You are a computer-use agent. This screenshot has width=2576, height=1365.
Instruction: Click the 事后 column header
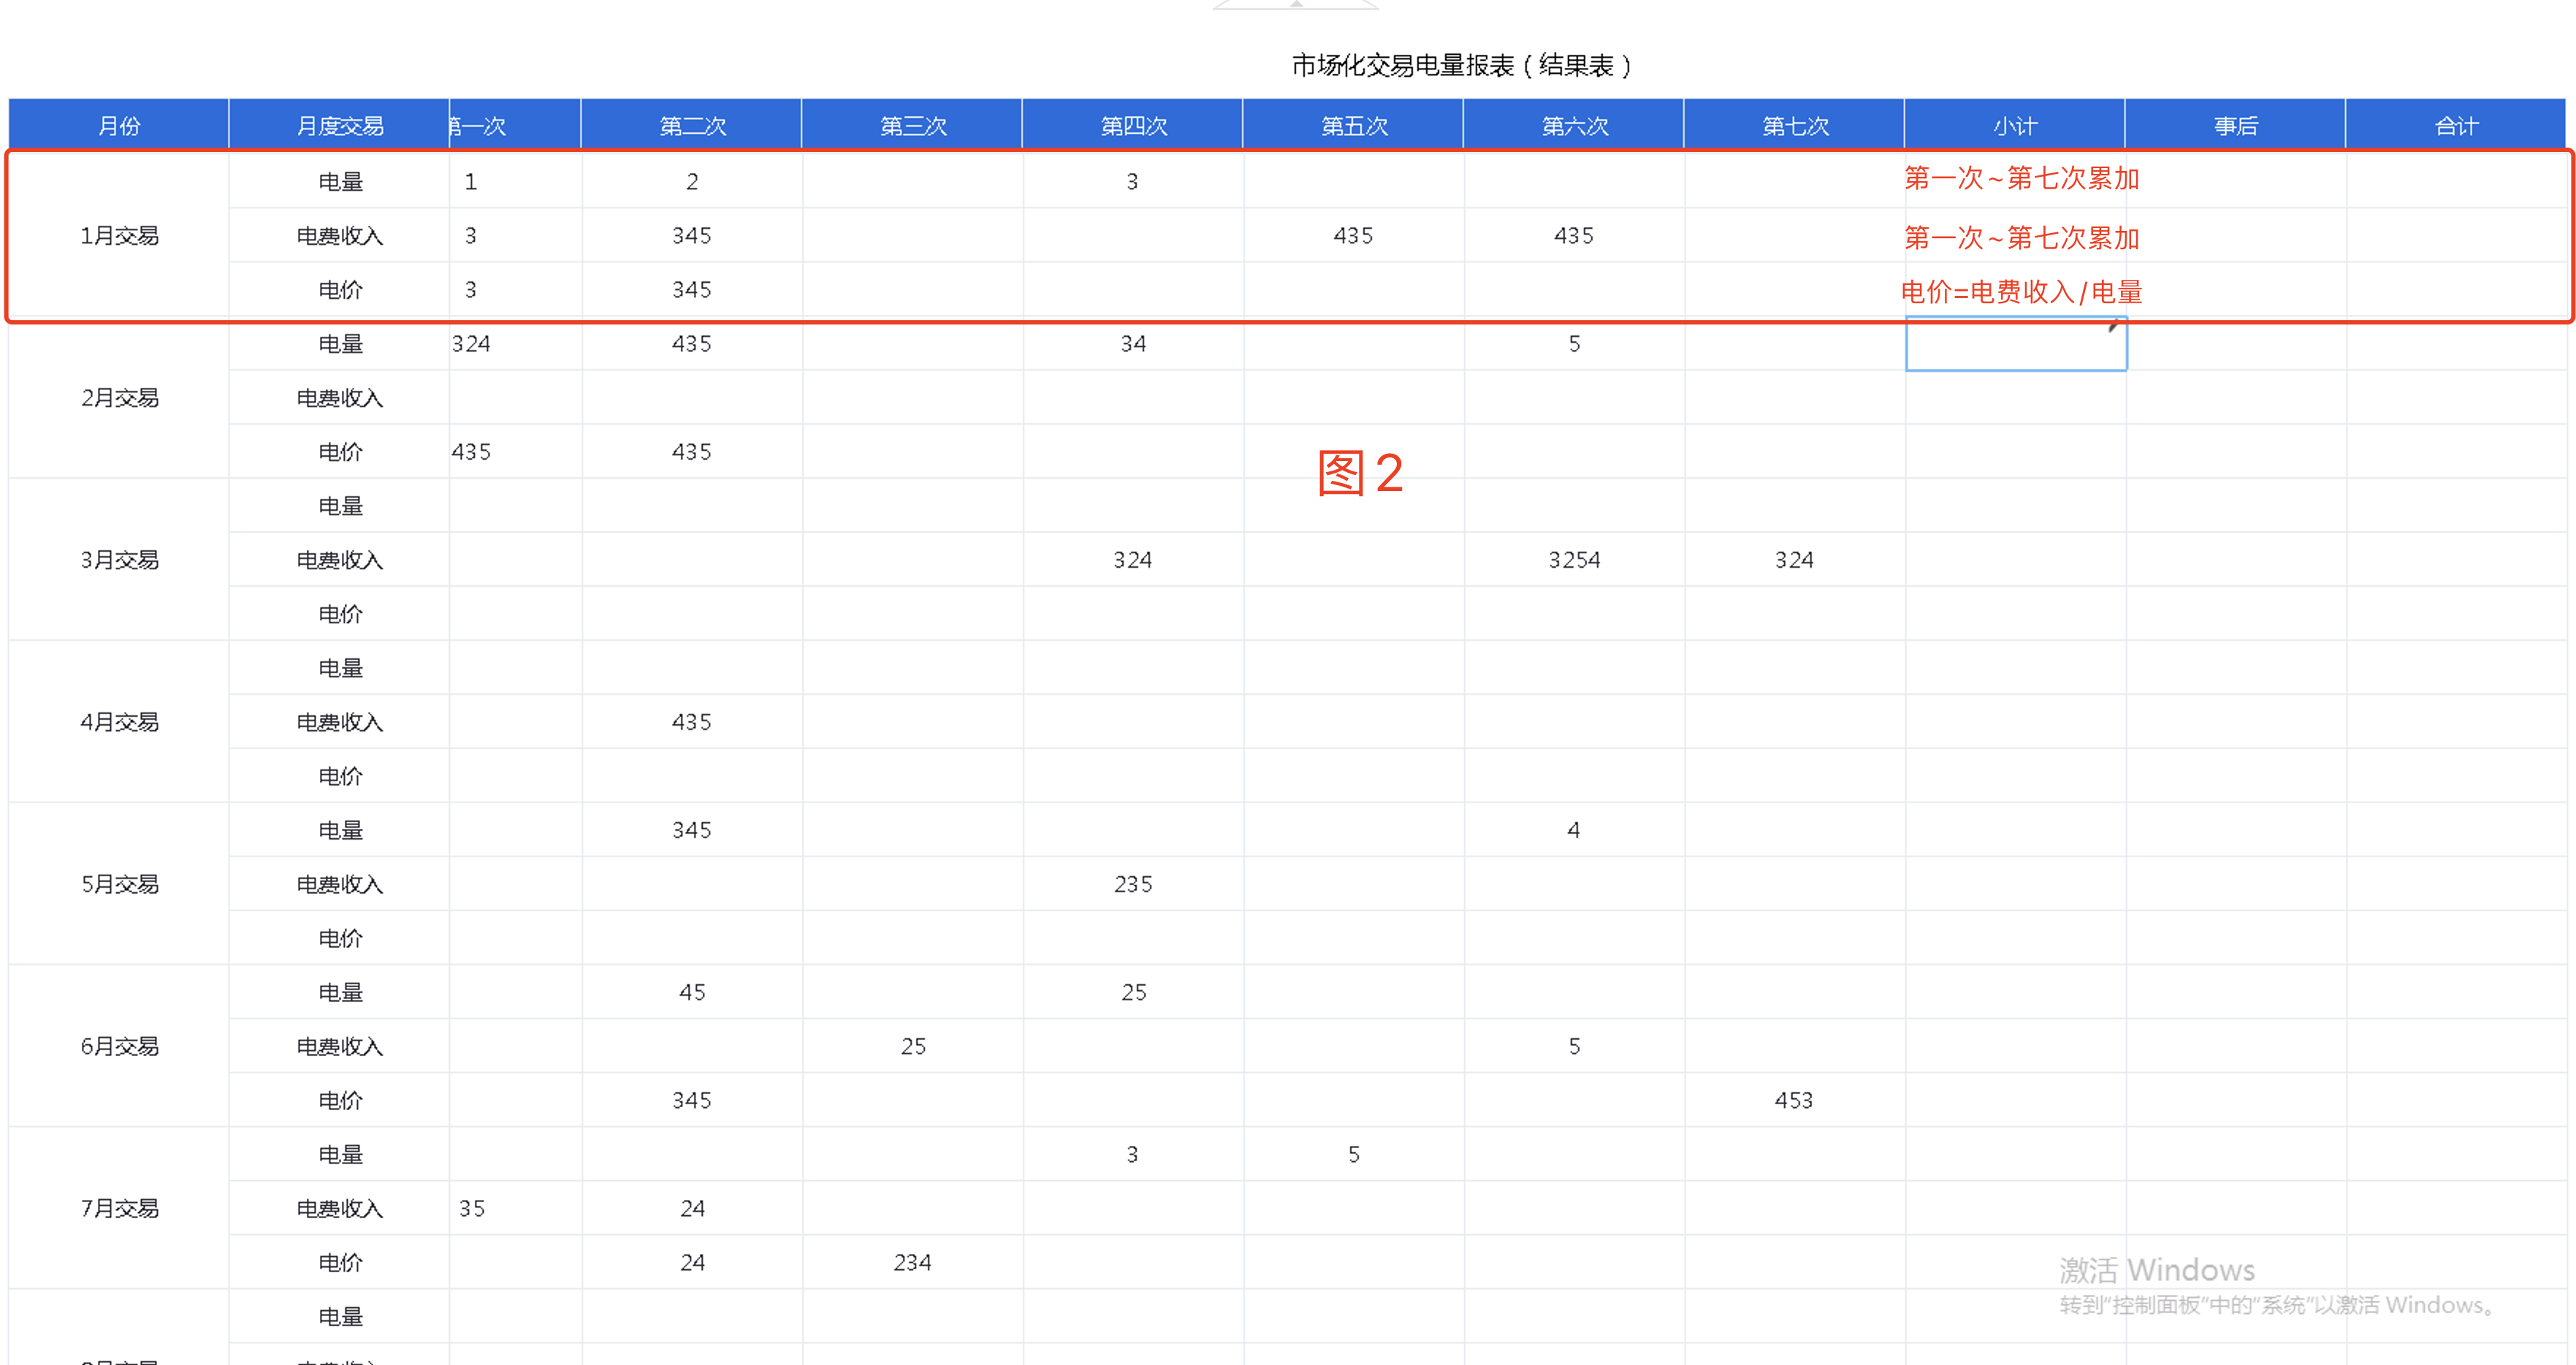(x=2236, y=126)
